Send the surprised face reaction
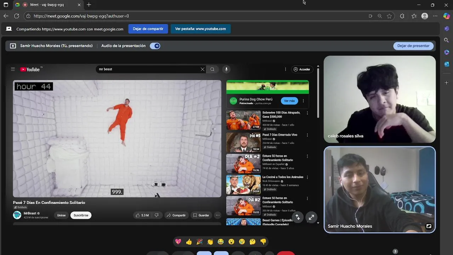Viewport: 453px width, 255px height. coord(231,242)
